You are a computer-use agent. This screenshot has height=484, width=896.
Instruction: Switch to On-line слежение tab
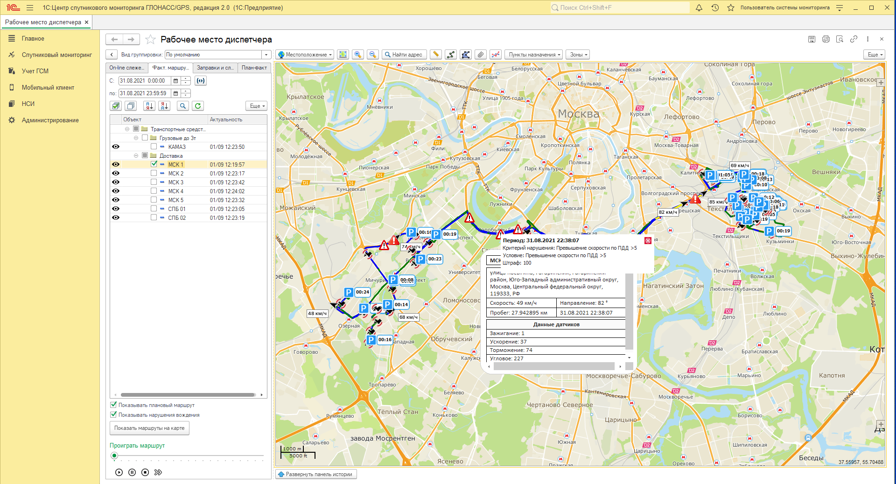(127, 68)
